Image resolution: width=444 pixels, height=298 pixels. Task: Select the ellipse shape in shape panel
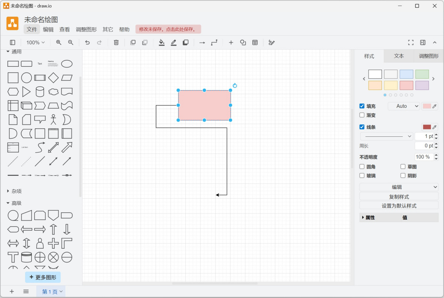coord(67,63)
